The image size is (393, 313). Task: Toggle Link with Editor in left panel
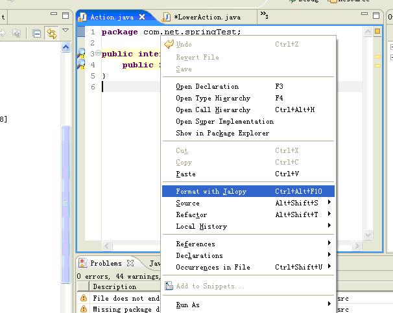click(51, 33)
